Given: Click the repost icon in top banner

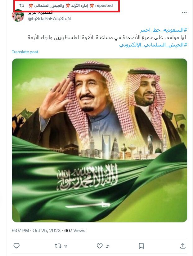Looking at the screenshot, I should pos(22,6).
